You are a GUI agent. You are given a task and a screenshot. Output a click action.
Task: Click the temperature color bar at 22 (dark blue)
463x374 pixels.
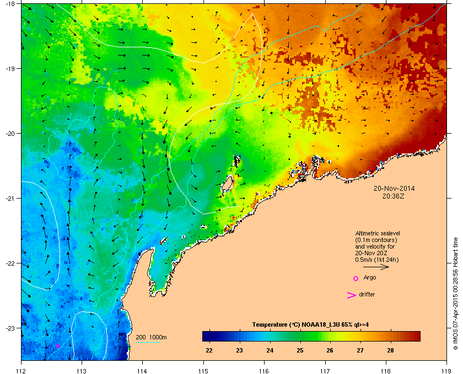click(x=209, y=336)
